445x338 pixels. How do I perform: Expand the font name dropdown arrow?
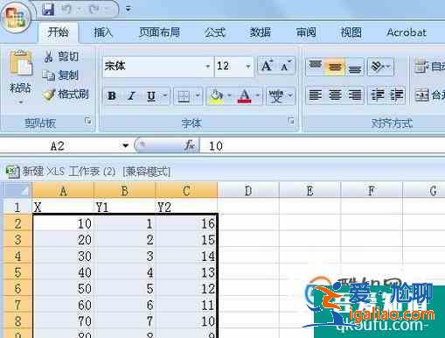[x=208, y=67]
